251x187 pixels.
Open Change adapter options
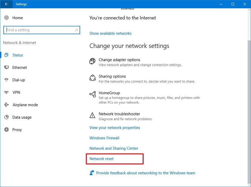pos(119,60)
